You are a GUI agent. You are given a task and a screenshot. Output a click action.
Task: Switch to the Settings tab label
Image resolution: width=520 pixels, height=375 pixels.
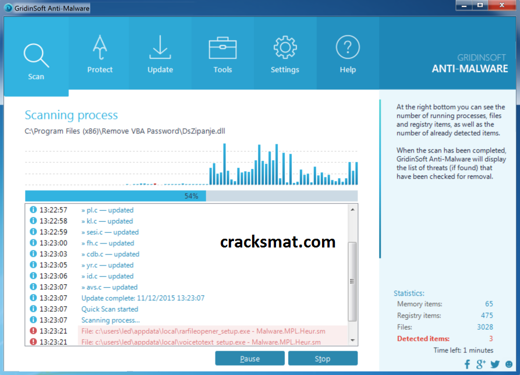point(285,70)
